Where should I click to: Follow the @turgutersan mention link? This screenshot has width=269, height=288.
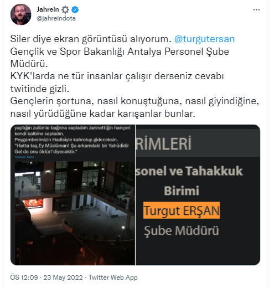point(204,39)
